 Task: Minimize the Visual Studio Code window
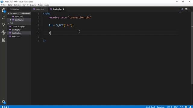point(177,1)
